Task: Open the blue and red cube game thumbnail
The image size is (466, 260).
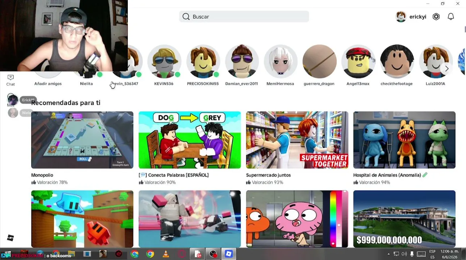Action: click(x=82, y=219)
